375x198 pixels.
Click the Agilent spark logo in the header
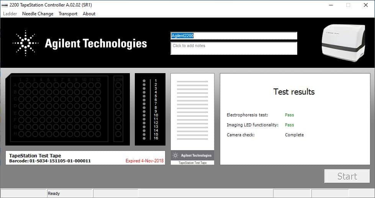click(25, 43)
